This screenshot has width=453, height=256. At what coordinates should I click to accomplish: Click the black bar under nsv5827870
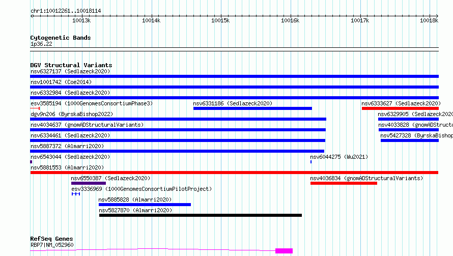(201, 215)
